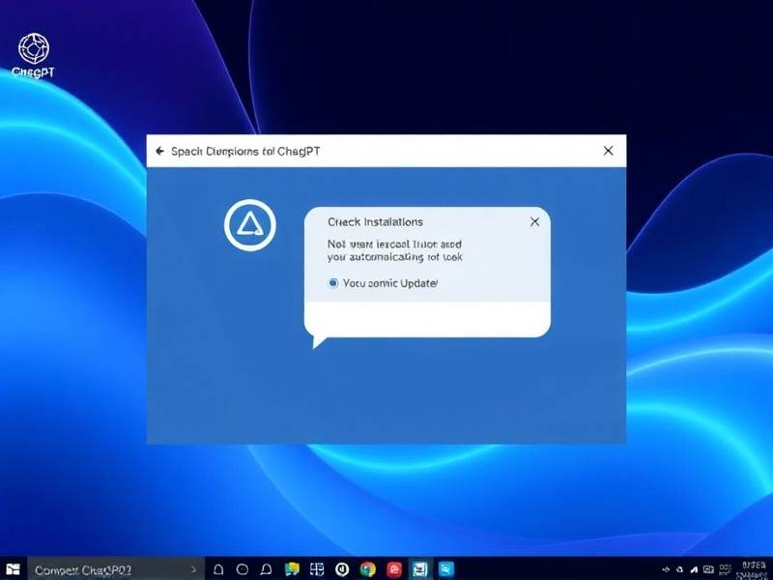773x580 pixels.
Task: Open the Windows Start menu
Action: tap(13, 569)
